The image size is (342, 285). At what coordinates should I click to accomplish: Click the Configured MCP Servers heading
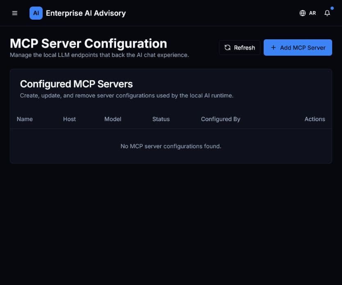tap(76, 84)
